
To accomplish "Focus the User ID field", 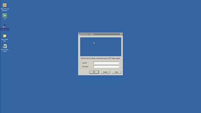I will [x=106, y=63].
